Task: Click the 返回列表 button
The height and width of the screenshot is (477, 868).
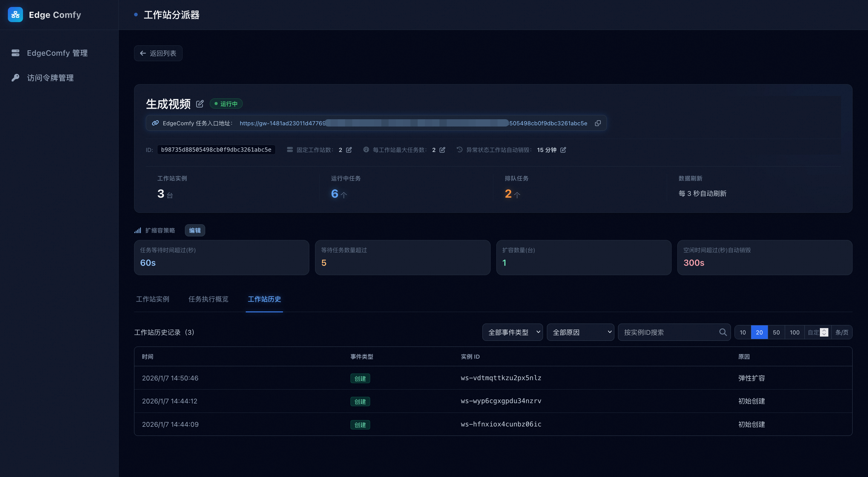Action: point(158,53)
